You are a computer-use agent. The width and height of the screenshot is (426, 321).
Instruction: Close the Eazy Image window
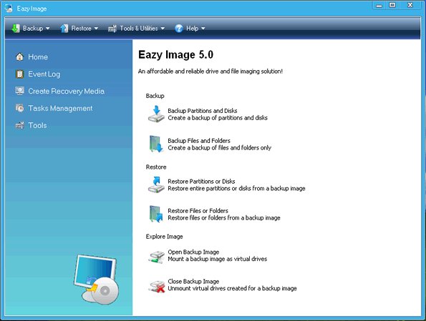pos(410,5)
